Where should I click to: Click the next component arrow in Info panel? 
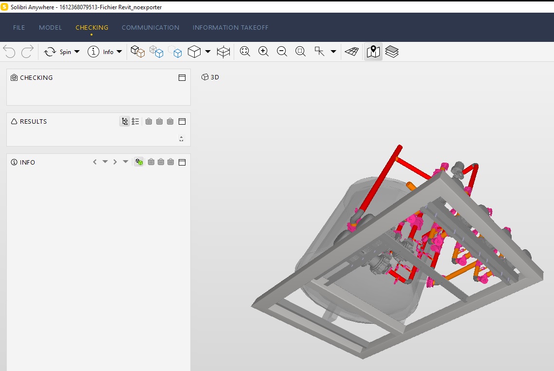point(116,162)
